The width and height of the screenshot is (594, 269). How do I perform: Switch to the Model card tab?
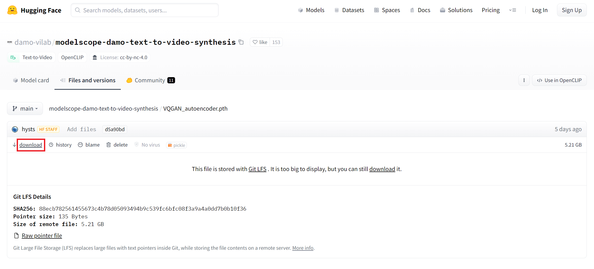coord(31,80)
